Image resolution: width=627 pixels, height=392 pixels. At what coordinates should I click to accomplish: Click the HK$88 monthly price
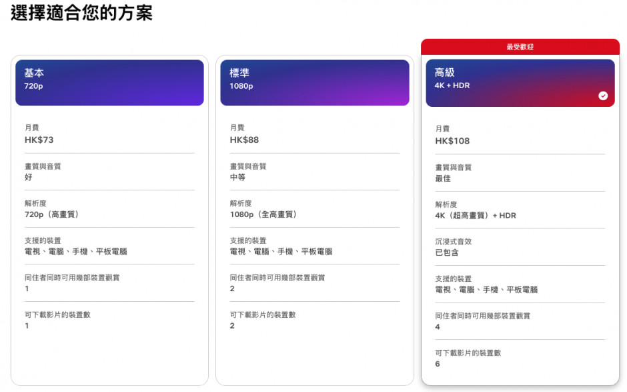tap(244, 140)
